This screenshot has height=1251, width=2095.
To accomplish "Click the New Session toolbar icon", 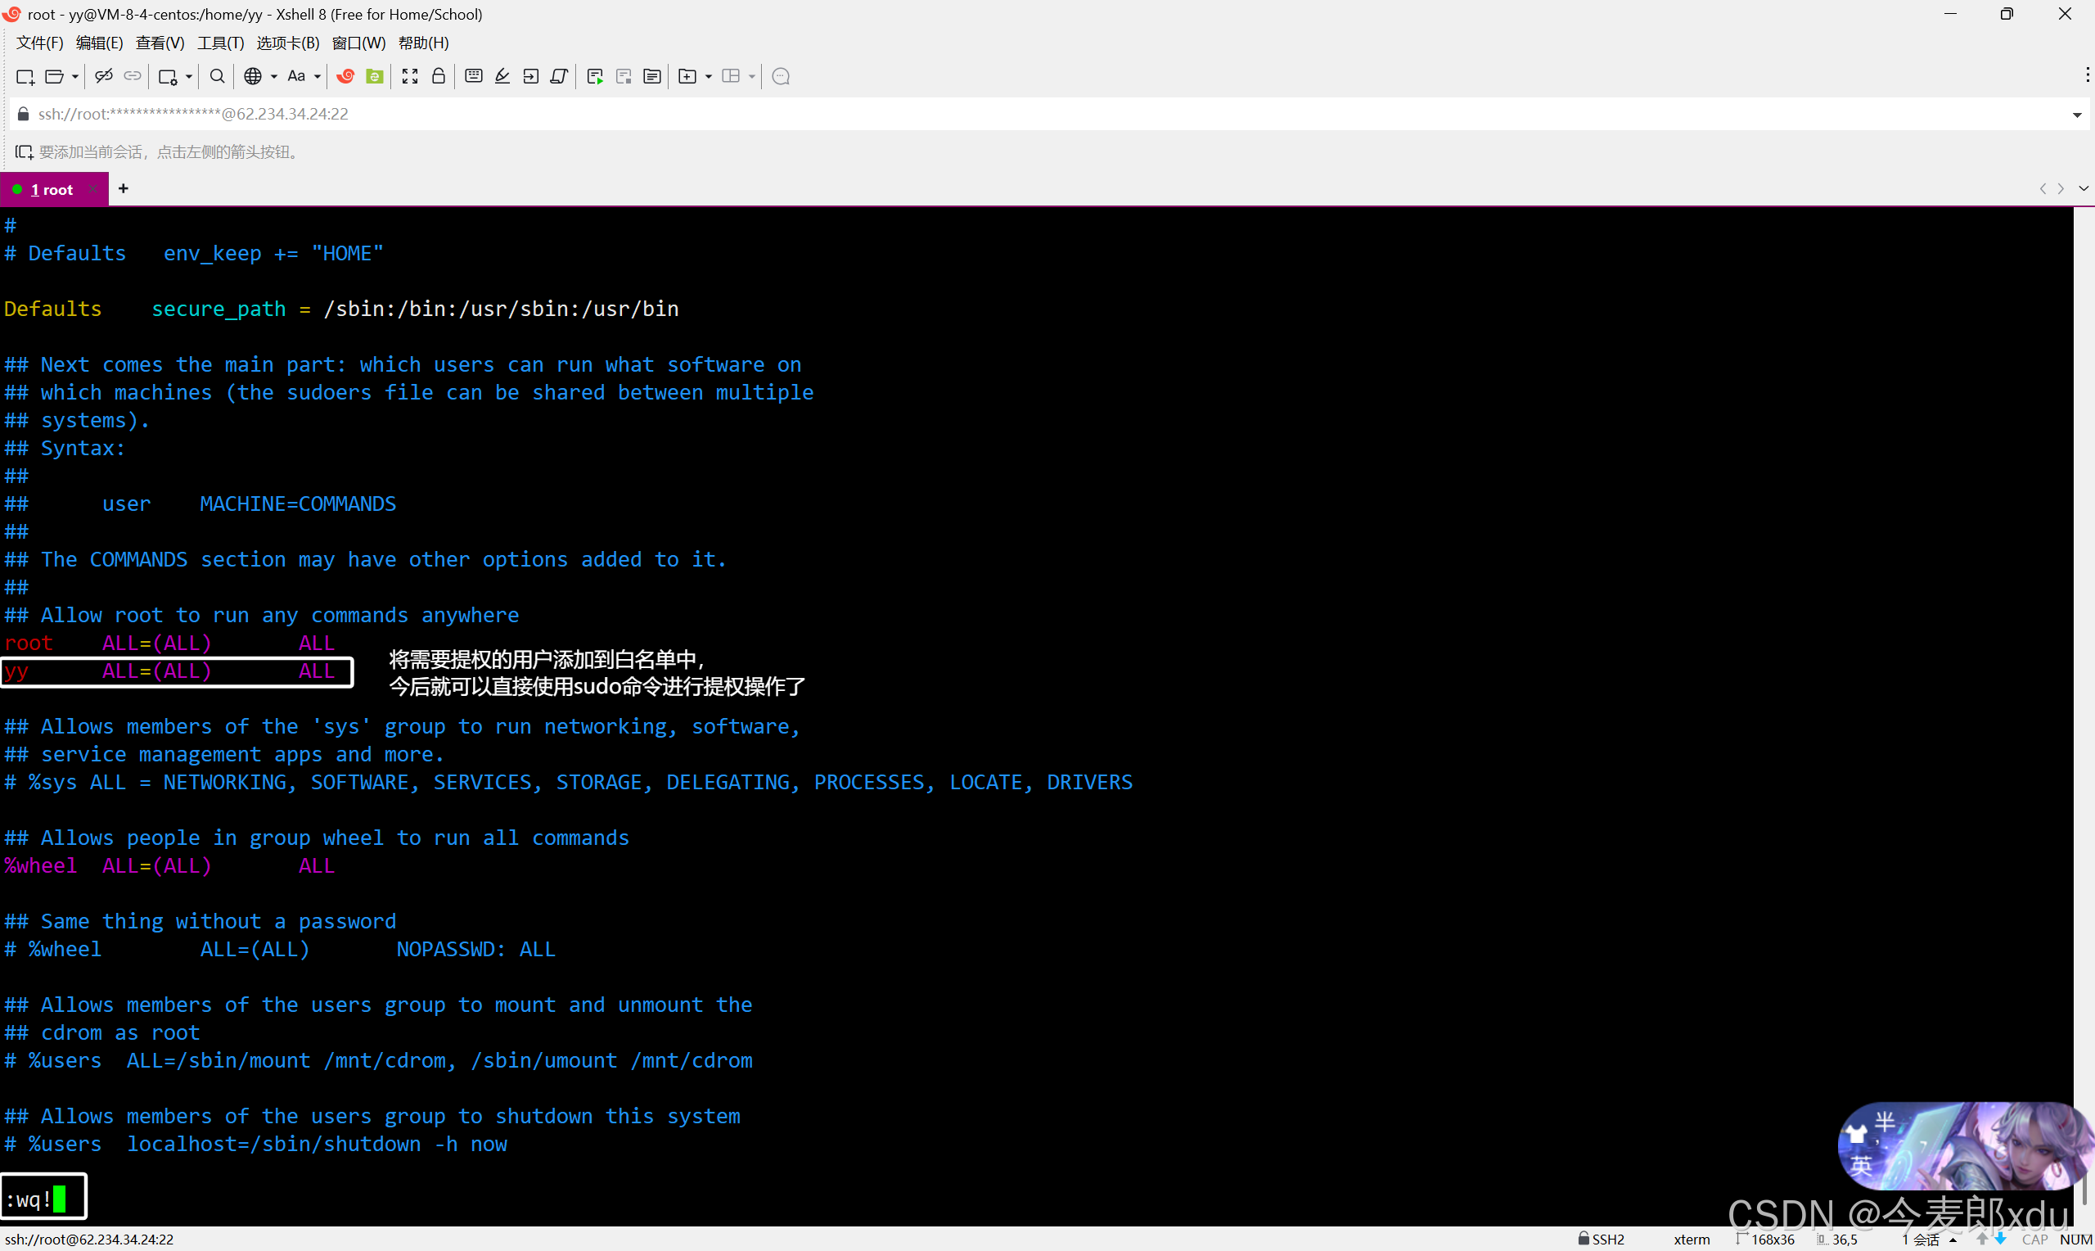I will pos(25,77).
